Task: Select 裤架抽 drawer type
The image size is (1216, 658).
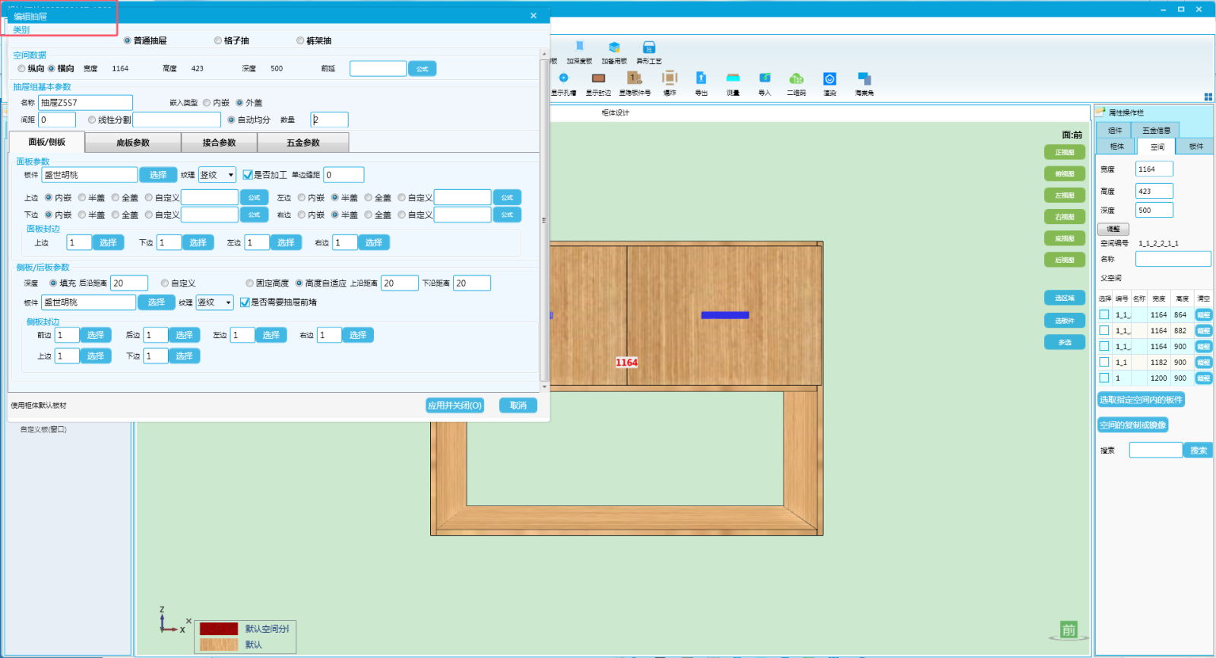Action: coord(300,41)
